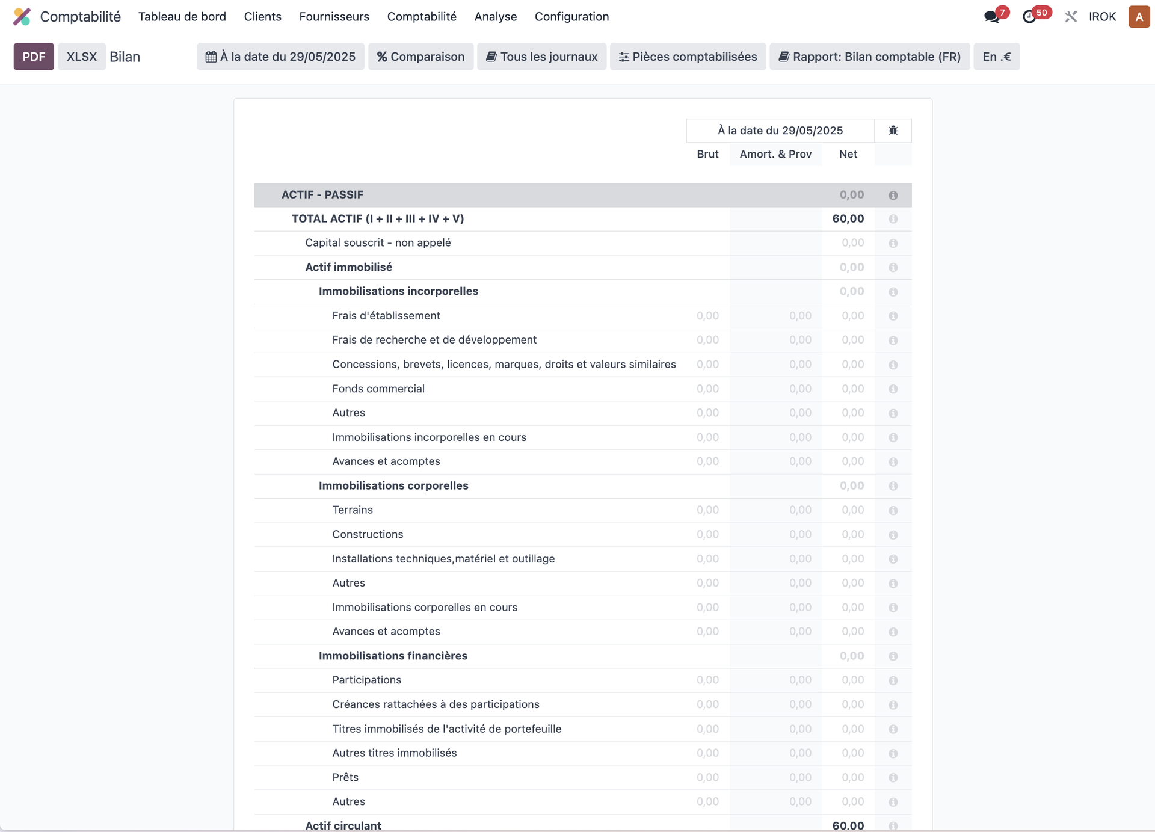This screenshot has width=1155, height=832.
Task: Open the date filter À la date du 29/05/2025
Action: 280,57
